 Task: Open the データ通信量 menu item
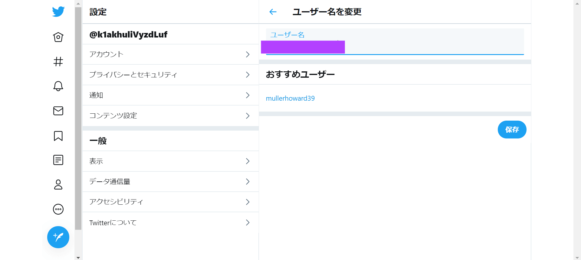171,182
